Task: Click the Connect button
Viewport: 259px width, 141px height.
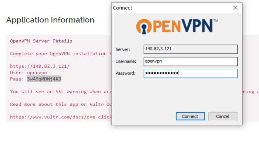Action: click(x=190, y=116)
